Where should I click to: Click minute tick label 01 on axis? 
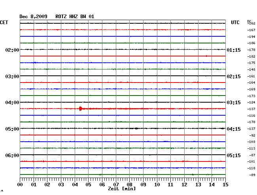pyautogui.click(x=34, y=185)
